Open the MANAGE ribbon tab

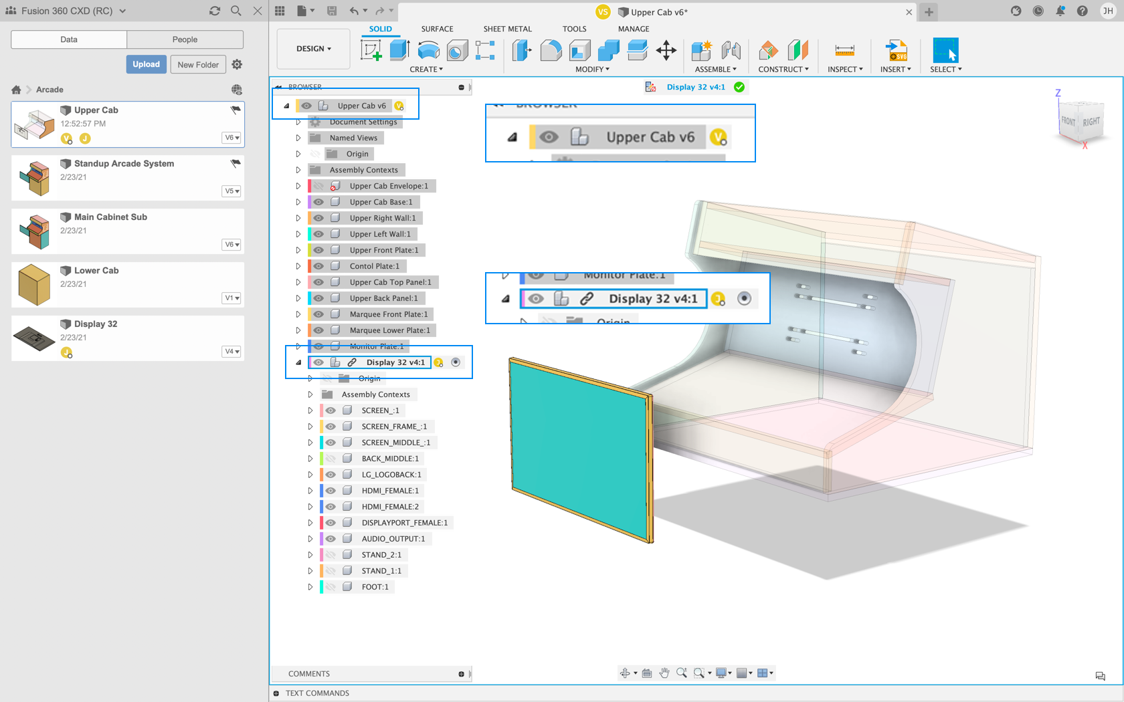click(632, 29)
